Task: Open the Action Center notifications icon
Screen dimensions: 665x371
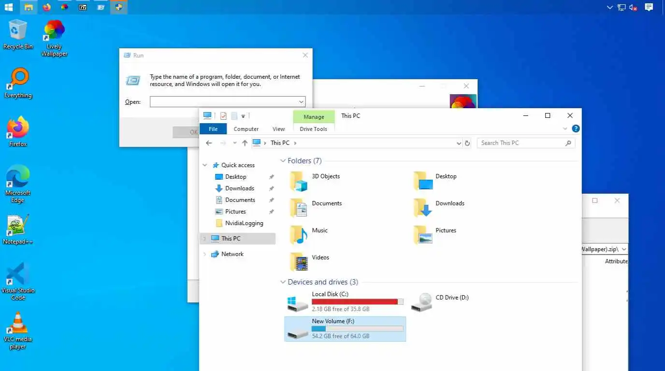Action: pyautogui.click(x=649, y=7)
